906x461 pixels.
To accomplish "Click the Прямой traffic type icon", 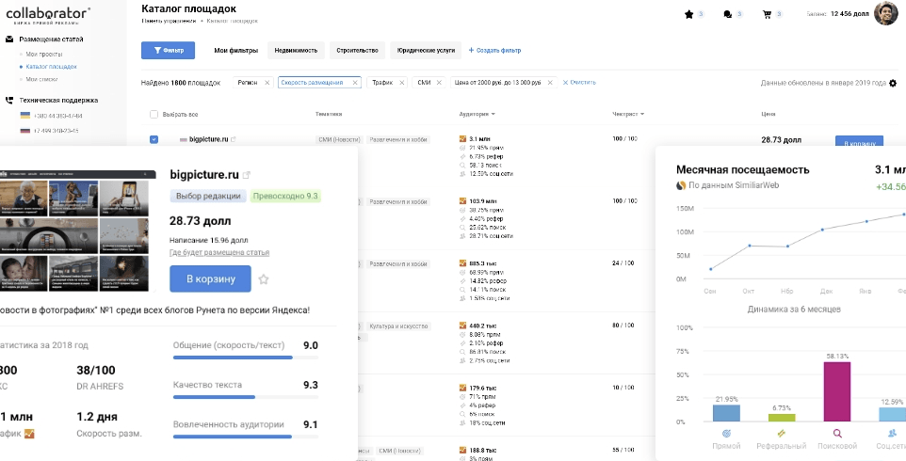I will (x=726, y=434).
